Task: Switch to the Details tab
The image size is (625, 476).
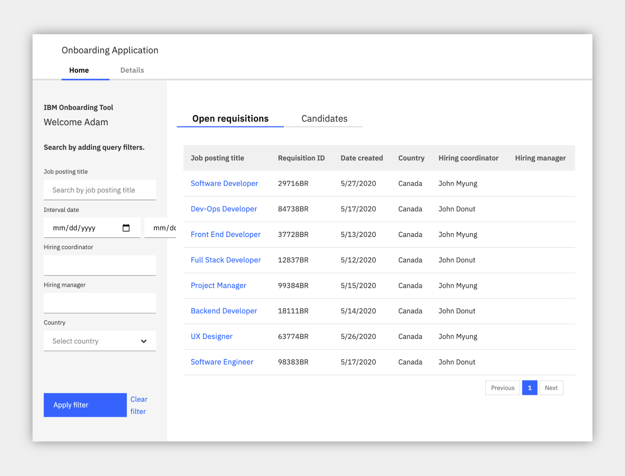Action: click(x=132, y=70)
